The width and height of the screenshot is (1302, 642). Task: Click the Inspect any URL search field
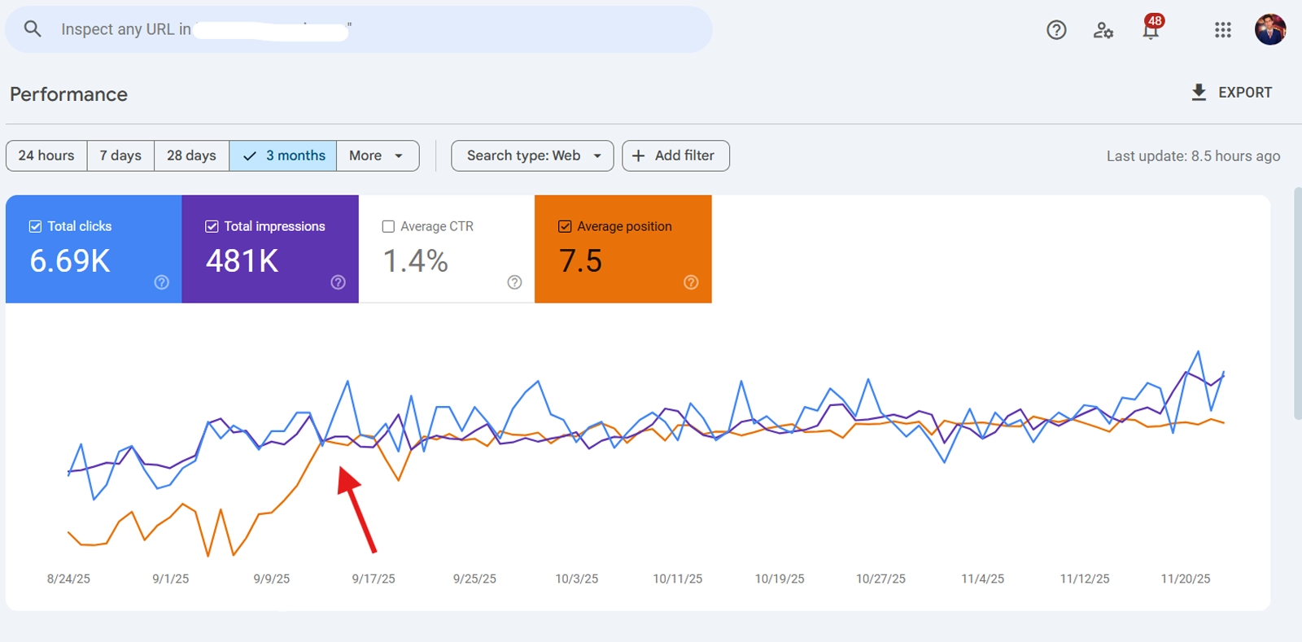point(359,29)
